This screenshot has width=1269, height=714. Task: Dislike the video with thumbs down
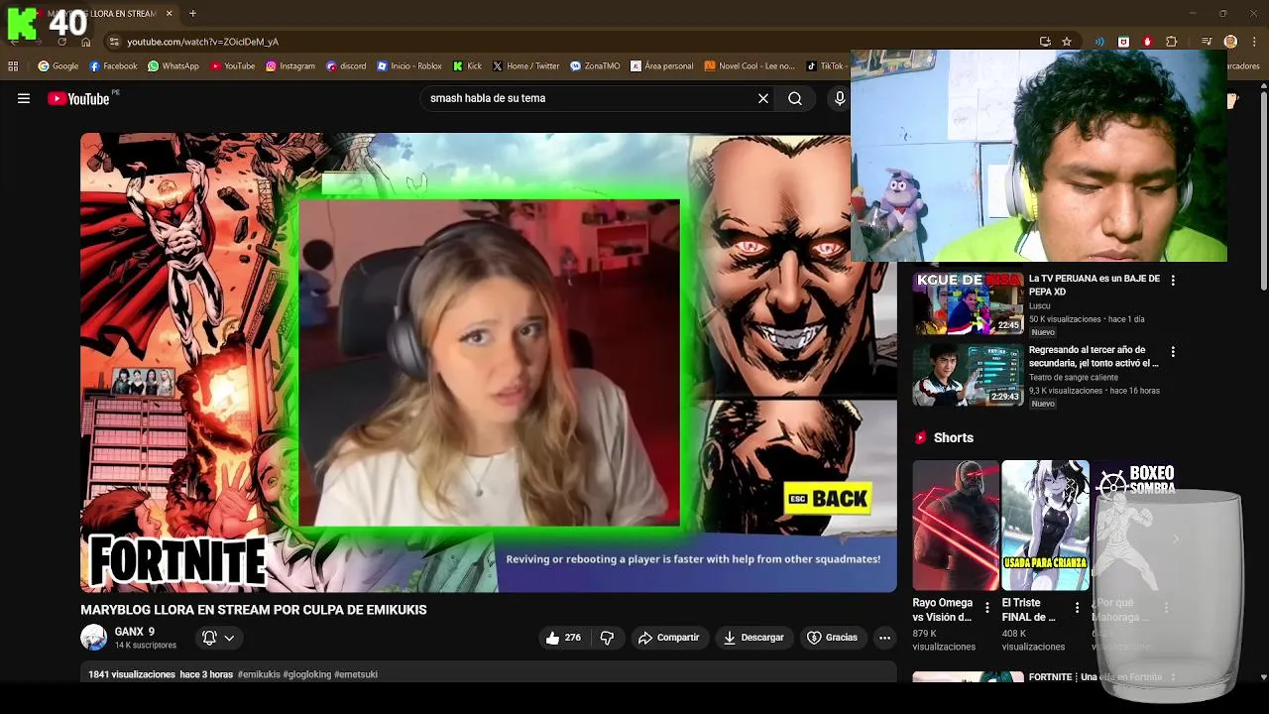pos(607,638)
